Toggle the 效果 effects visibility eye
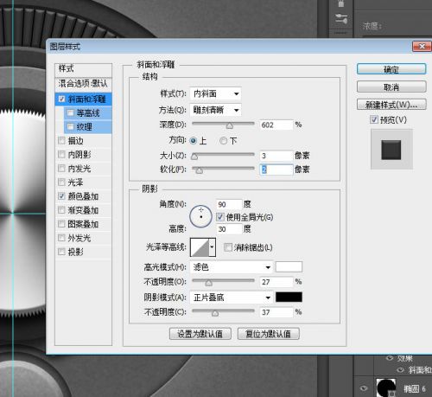The width and height of the screenshot is (432, 397). click(390, 358)
